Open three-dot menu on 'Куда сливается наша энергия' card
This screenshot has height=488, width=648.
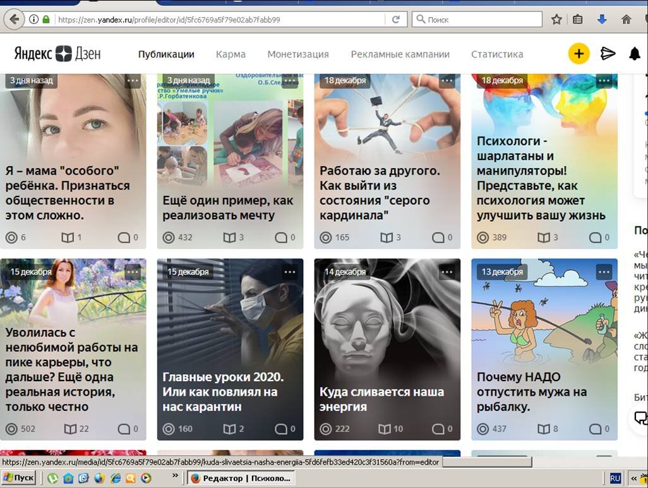tap(447, 272)
